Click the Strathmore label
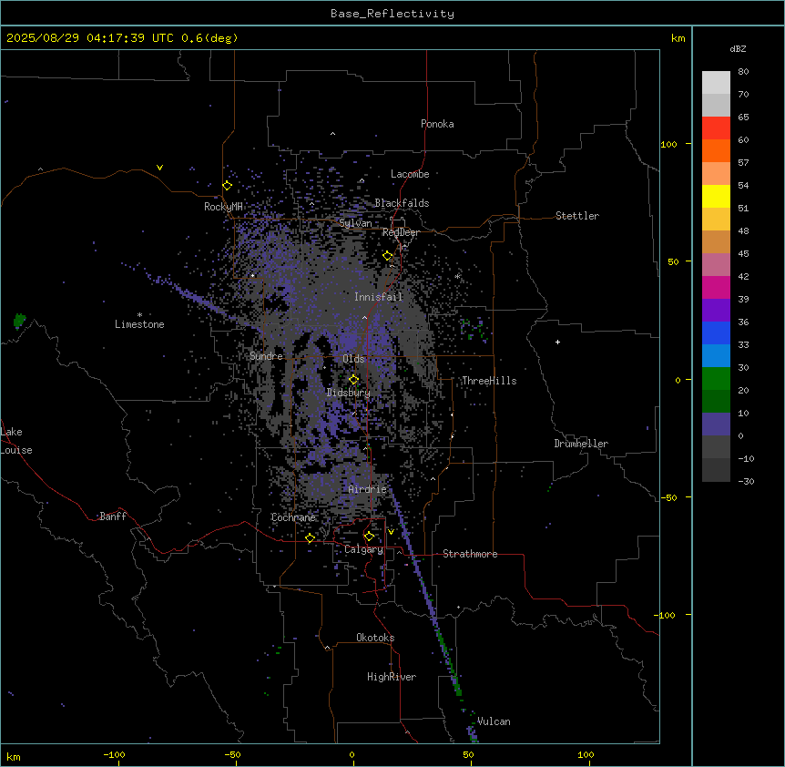 point(470,554)
